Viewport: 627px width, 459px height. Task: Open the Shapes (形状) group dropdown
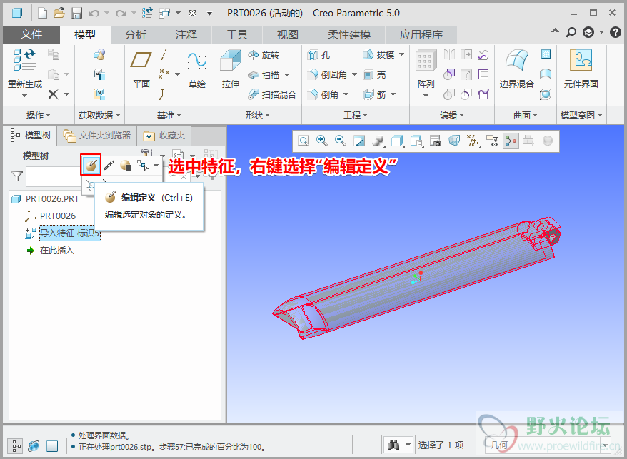click(258, 115)
